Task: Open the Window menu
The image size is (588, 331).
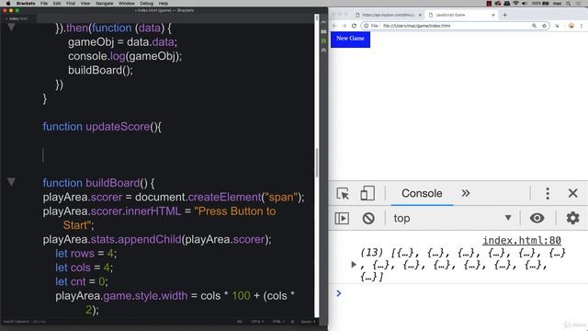Action: point(127,4)
